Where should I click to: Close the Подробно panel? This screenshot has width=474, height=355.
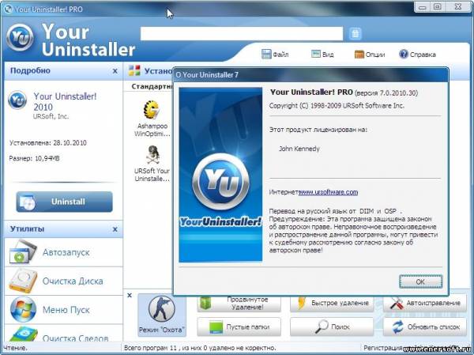tap(115, 71)
